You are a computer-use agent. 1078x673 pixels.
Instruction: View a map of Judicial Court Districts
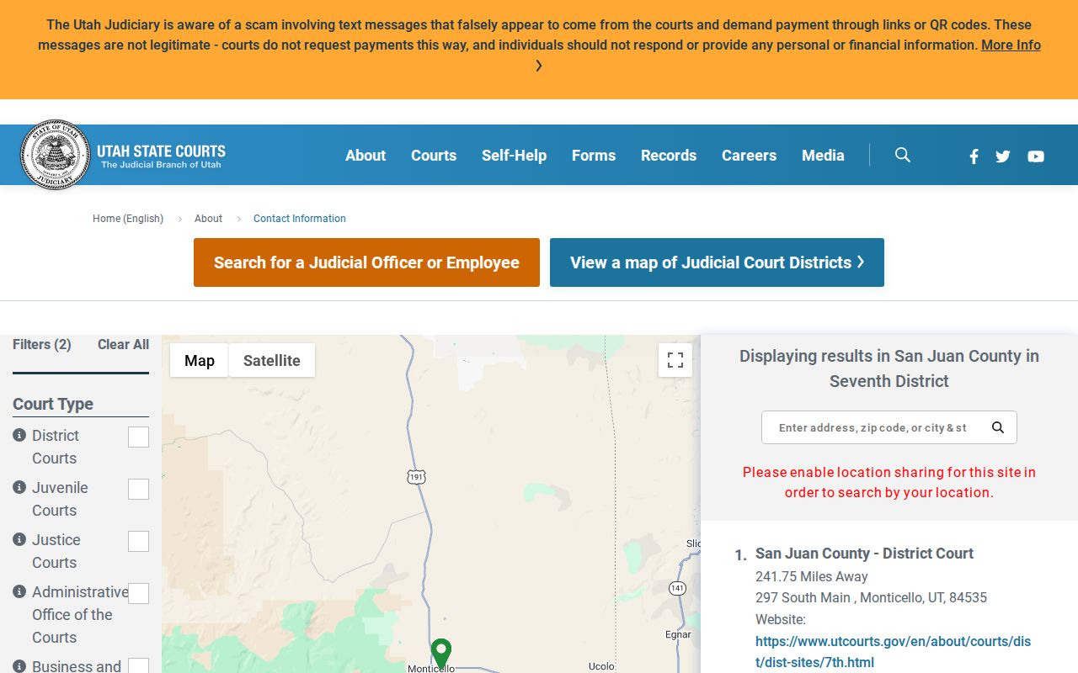[x=717, y=262]
